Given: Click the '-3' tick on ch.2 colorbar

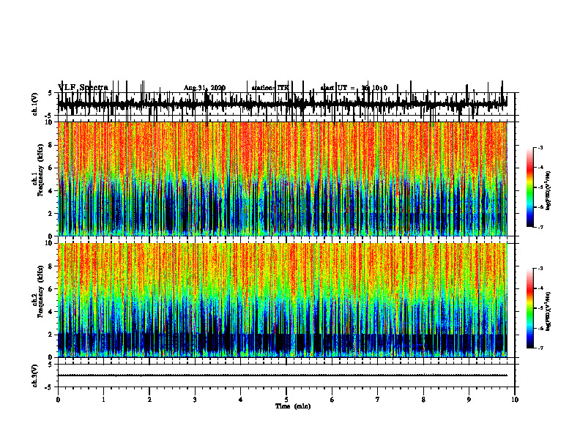Looking at the screenshot, I should [x=540, y=269].
